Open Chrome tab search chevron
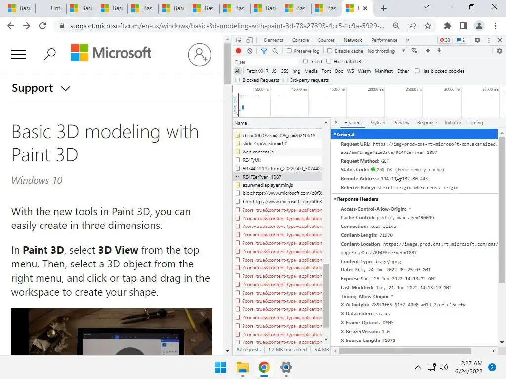The image size is (506, 379). (426, 7)
